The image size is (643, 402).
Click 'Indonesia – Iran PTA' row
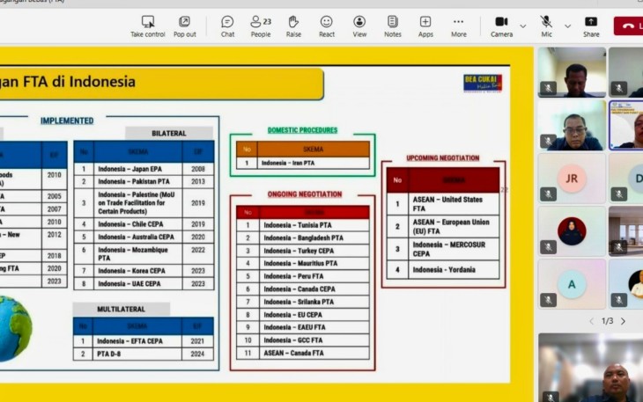coord(303,163)
